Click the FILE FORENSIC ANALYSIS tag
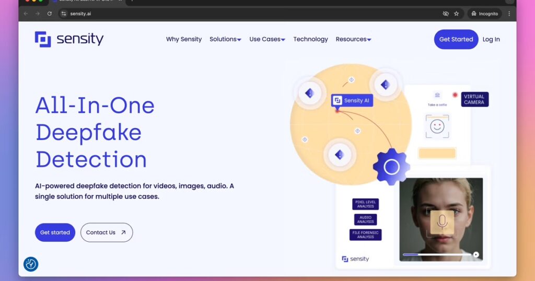The height and width of the screenshot is (281, 535). coord(365,235)
